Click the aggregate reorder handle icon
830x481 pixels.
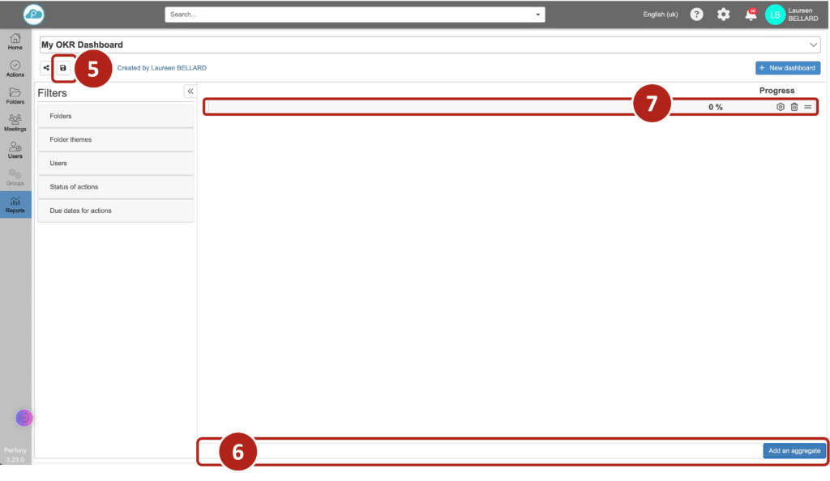click(x=808, y=107)
